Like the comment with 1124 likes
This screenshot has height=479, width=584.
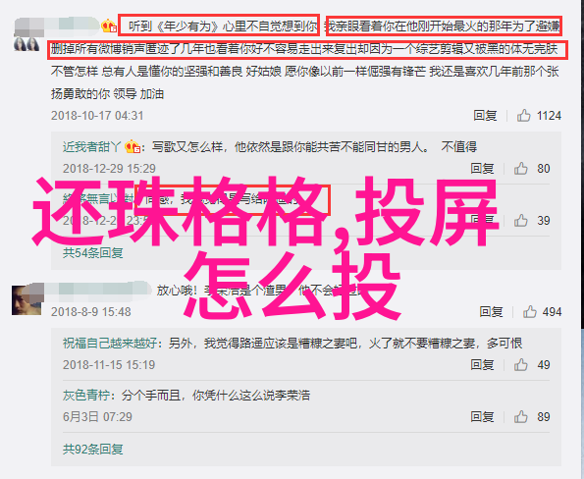[523, 116]
